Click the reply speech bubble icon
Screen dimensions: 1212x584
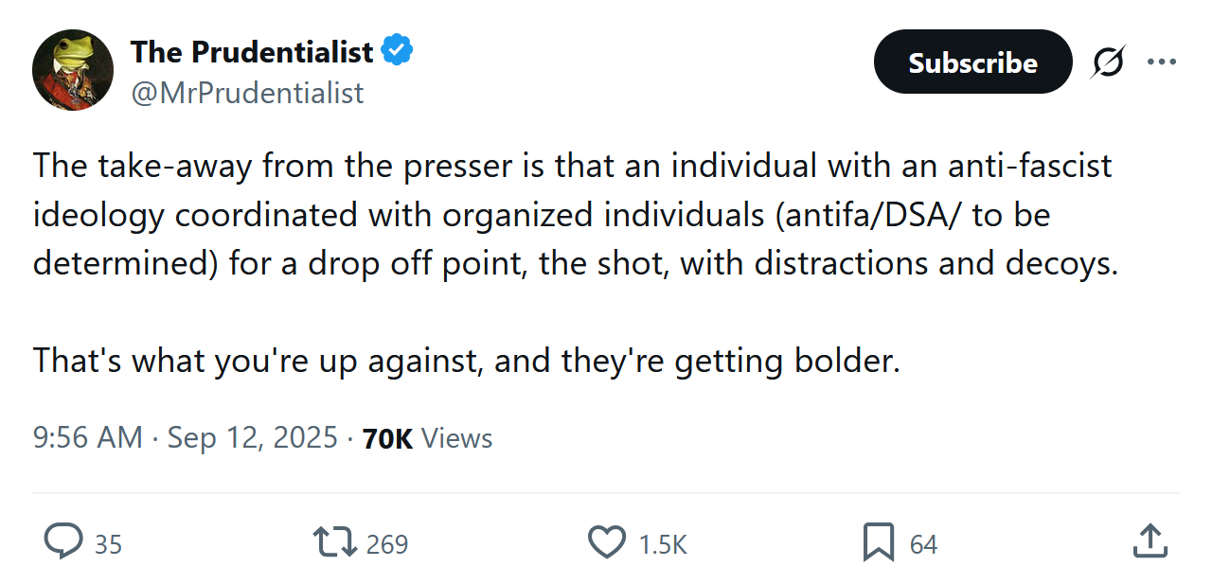[x=63, y=542]
